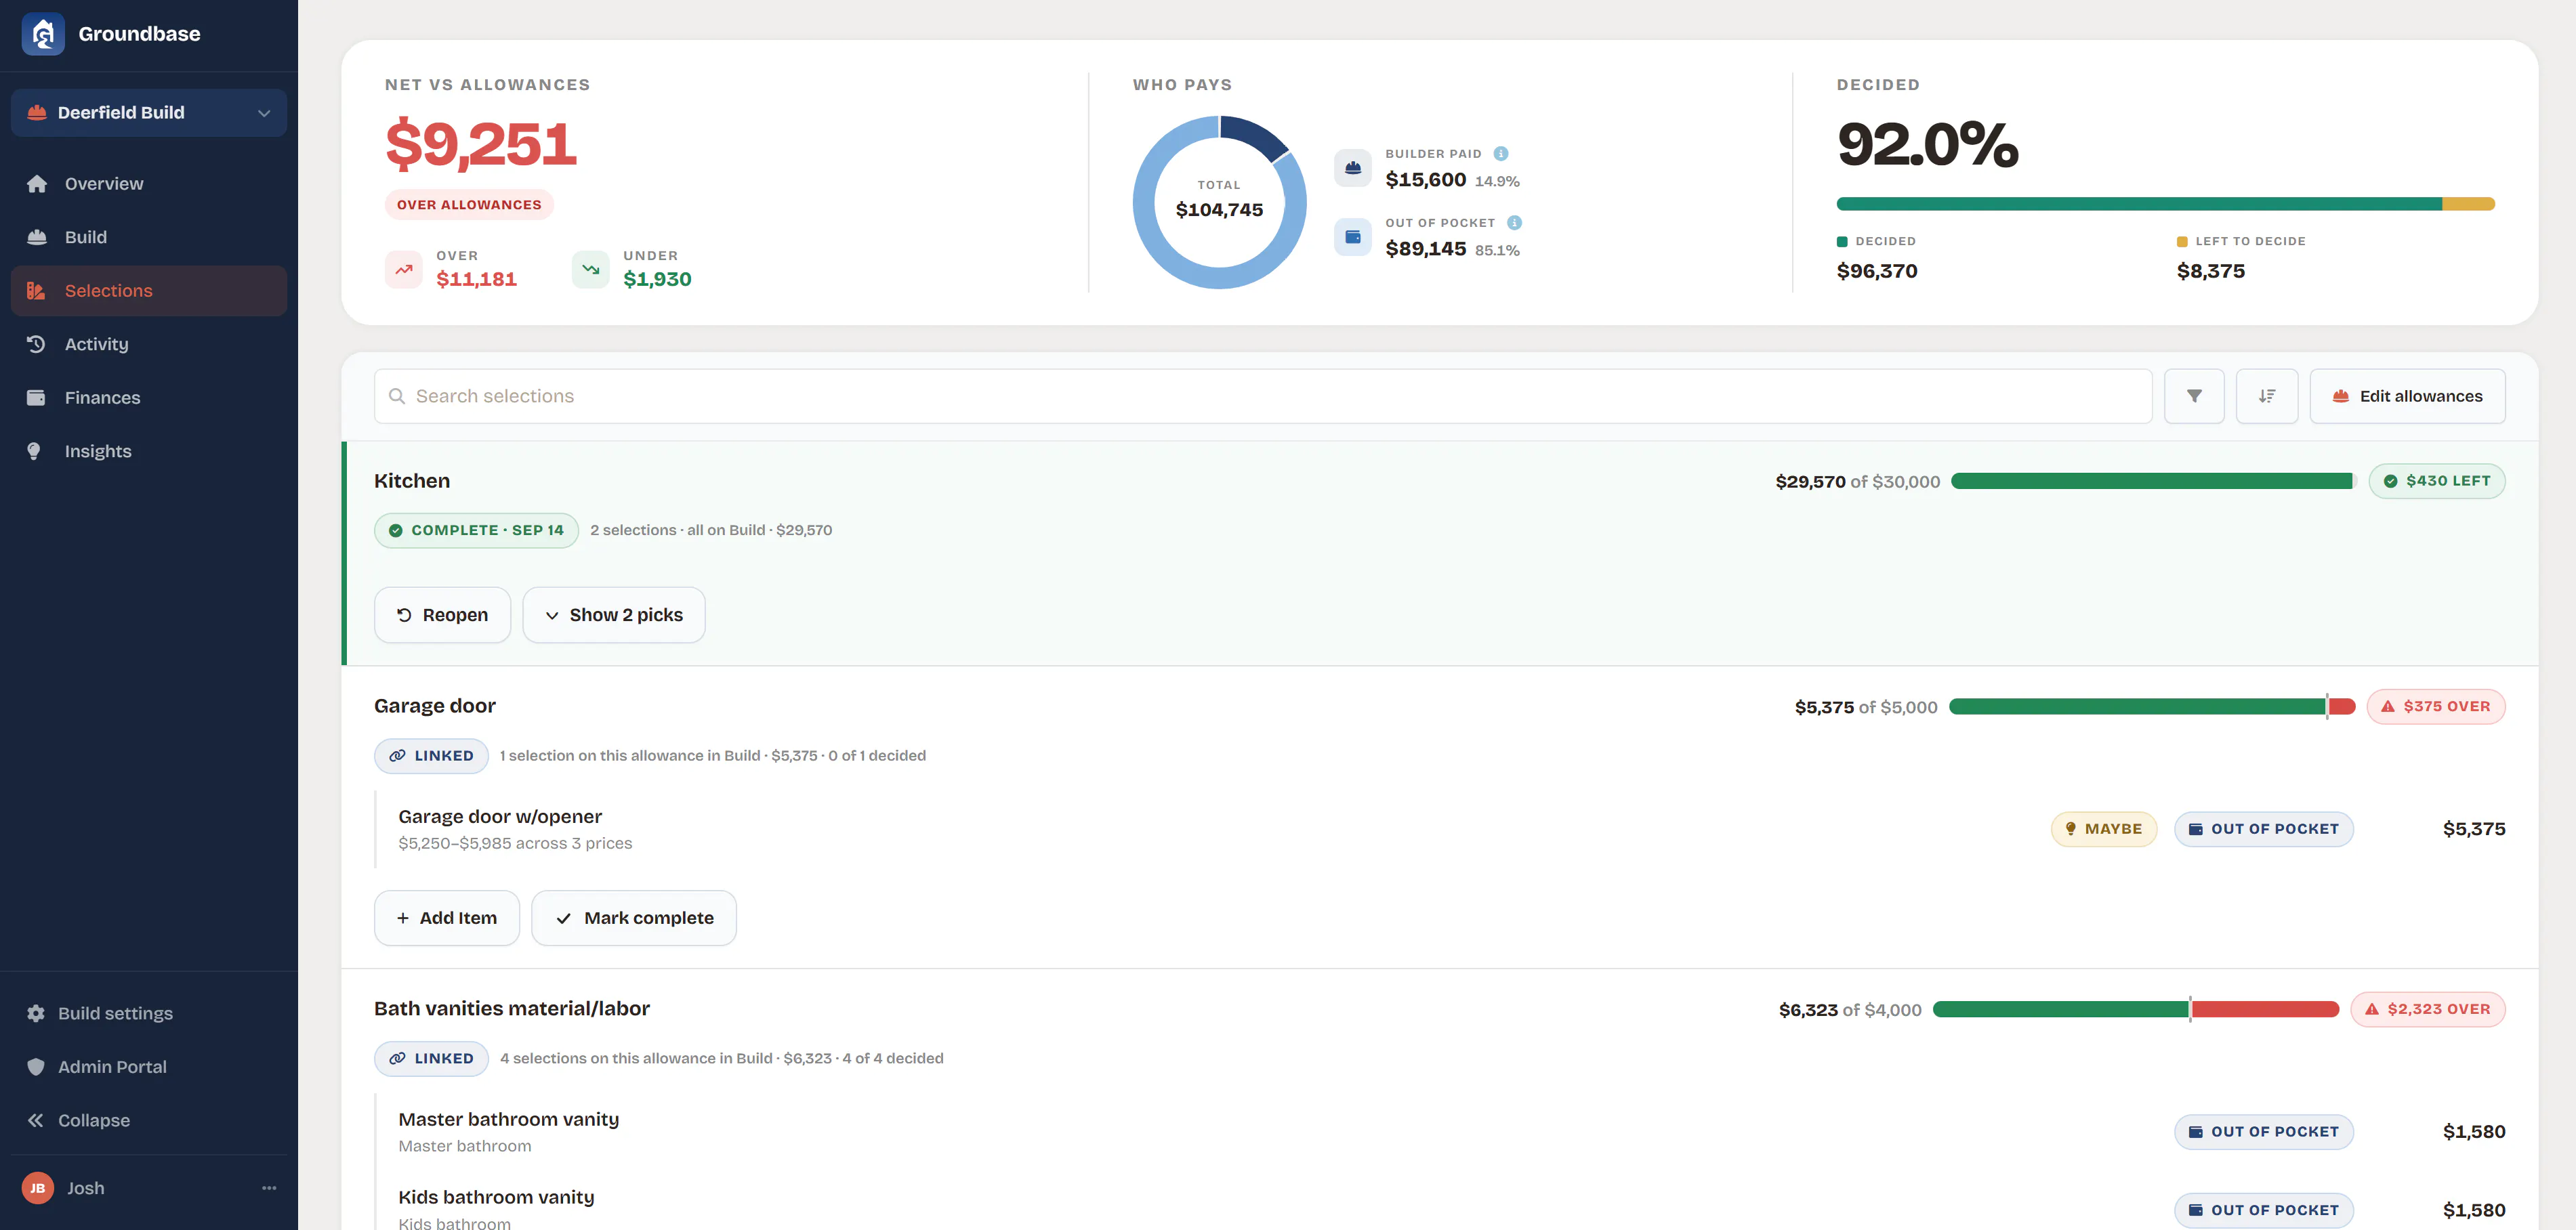2576x1230 pixels.
Task: Click the Admin Portal shield icon
Action: 36,1067
